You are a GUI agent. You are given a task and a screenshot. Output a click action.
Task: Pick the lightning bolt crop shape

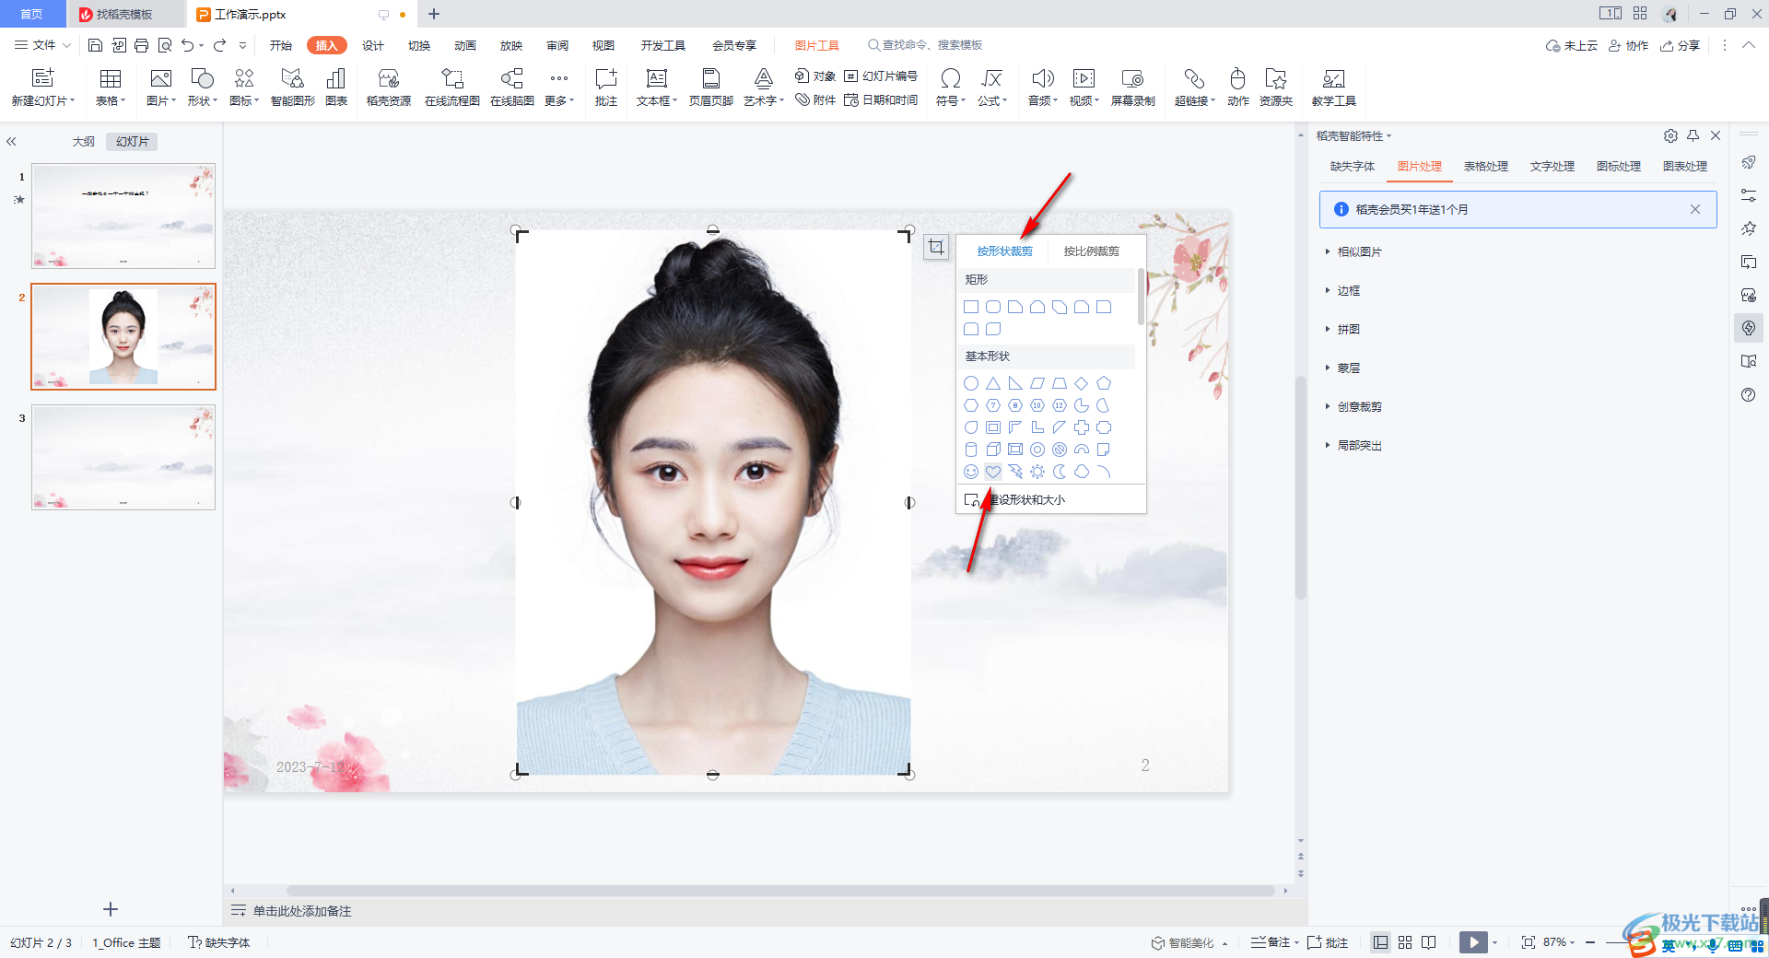tap(1014, 472)
